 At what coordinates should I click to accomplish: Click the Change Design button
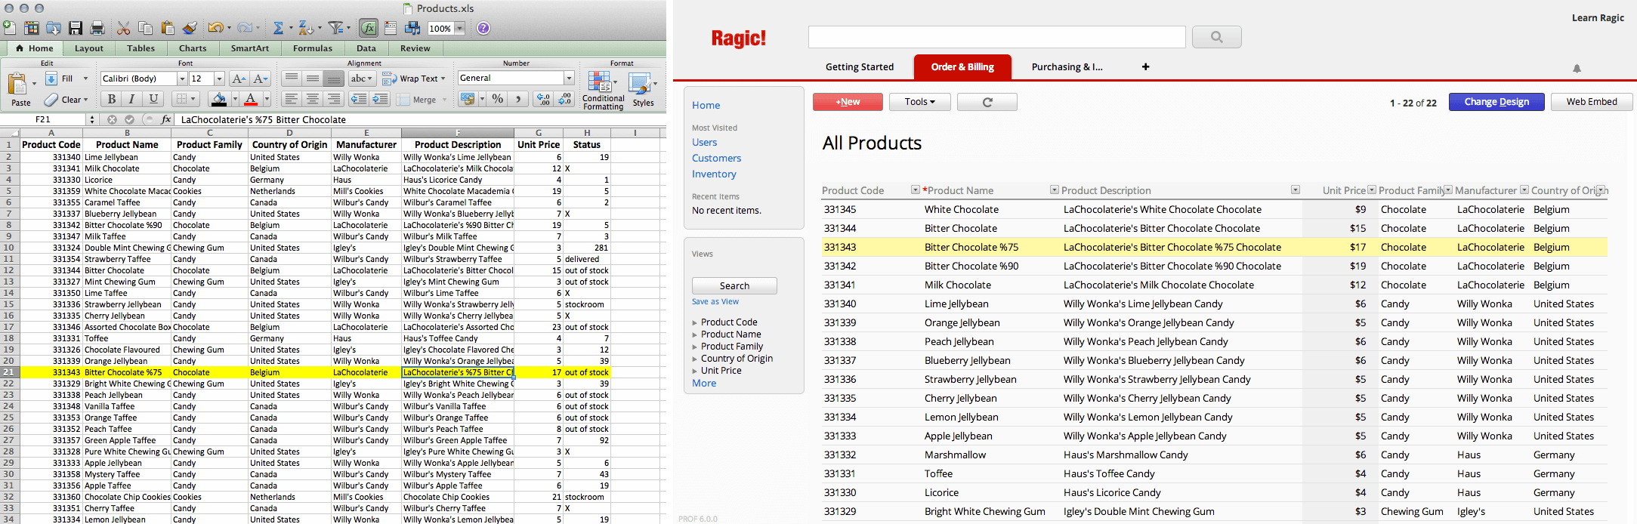point(1496,102)
